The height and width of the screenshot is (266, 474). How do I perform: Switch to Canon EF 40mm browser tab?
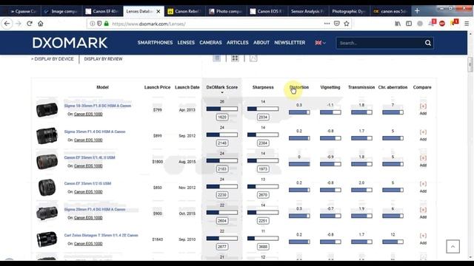102,12
